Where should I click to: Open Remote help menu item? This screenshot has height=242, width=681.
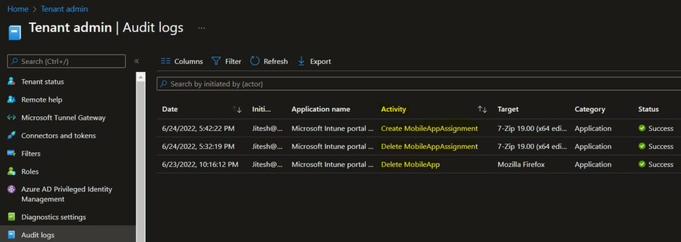click(x=42, y=100)
